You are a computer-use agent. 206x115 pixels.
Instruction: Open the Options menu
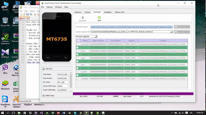point(49,7)
